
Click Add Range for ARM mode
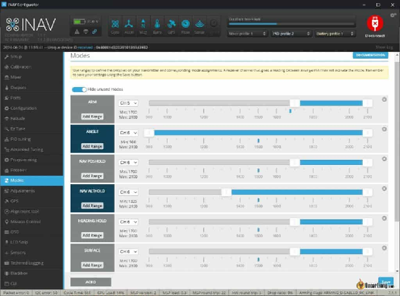[x=92, y=116]
